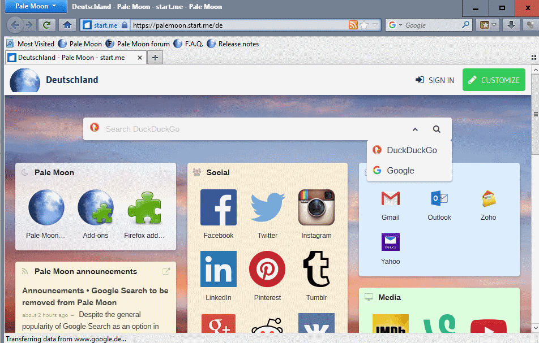This screenshot has height=343, width=539.
Task: Collapse the search engine chevron
Action: [x=415, y=129]
